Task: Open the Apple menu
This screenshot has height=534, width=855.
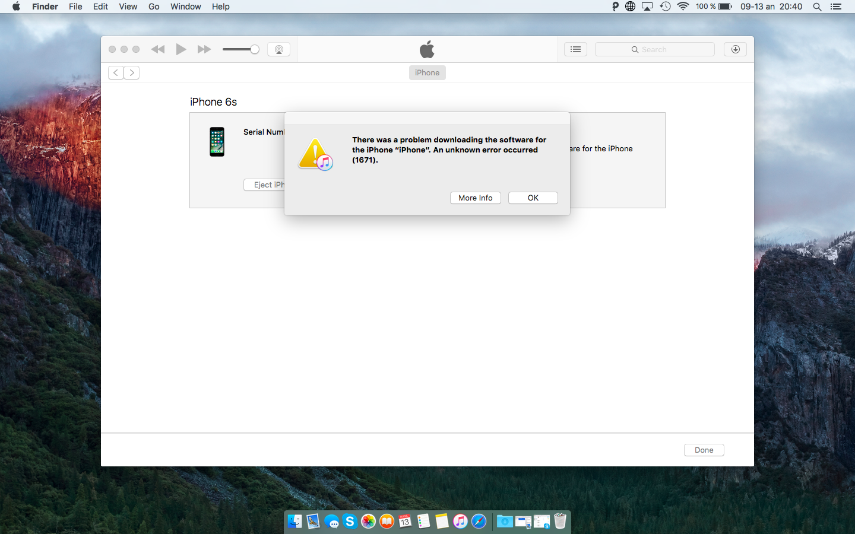Action: pyautogui.click(x=16, y=7)
